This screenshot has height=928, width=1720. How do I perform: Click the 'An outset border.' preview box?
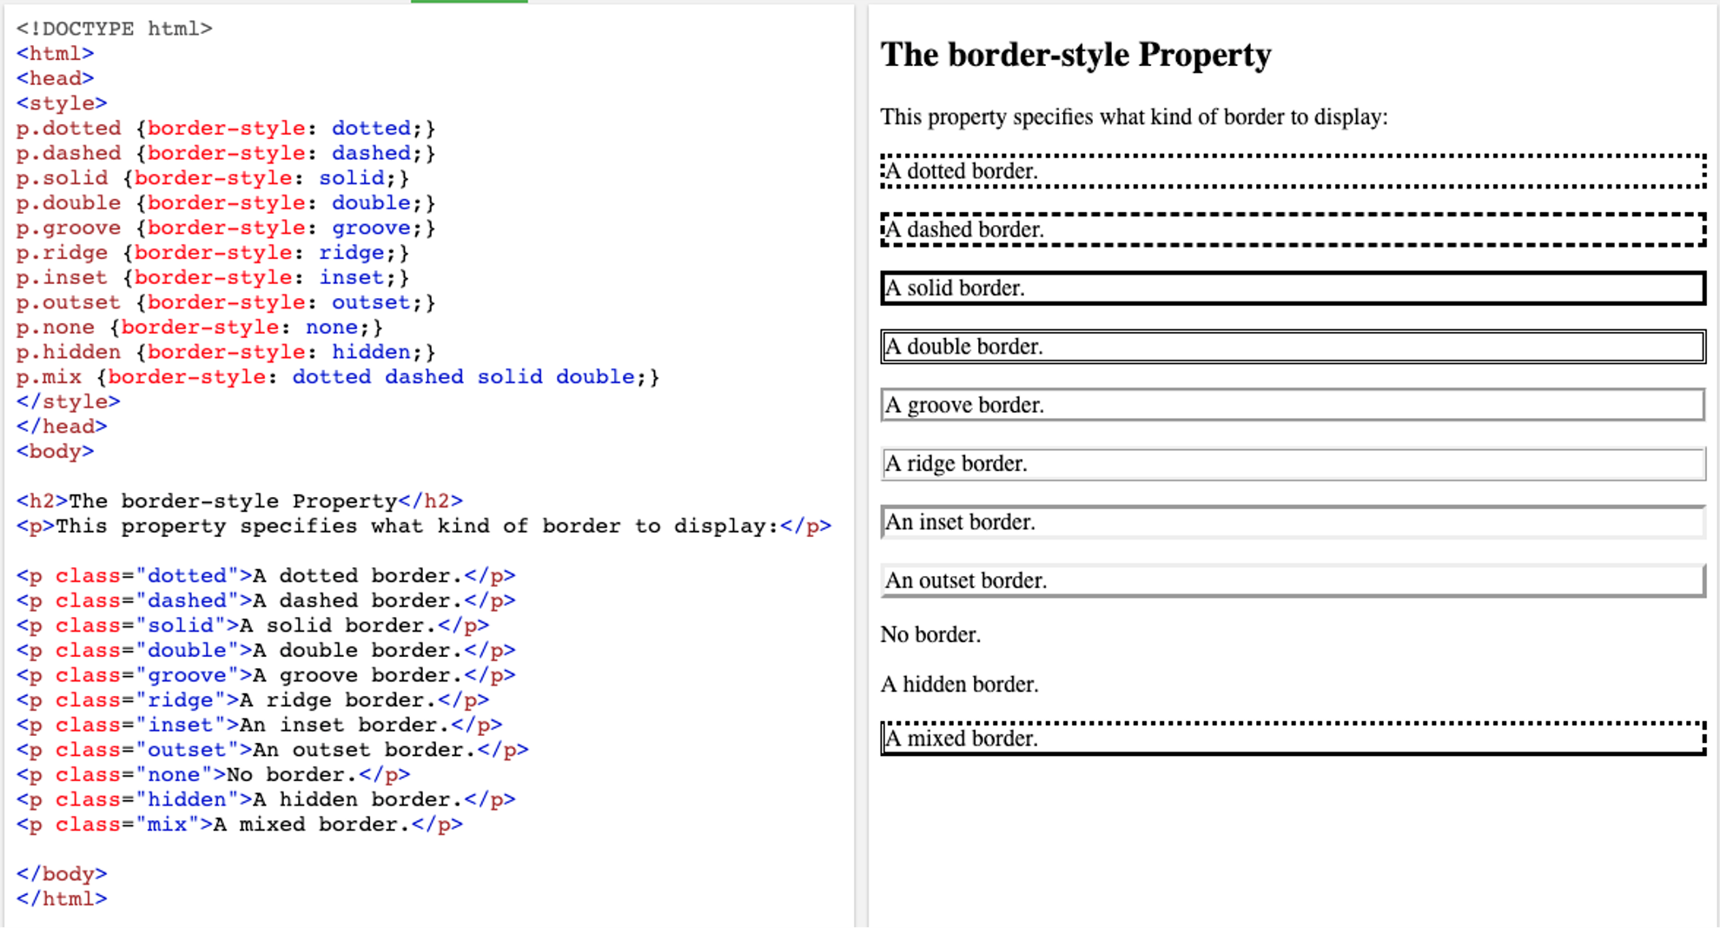click(x=1293, y=580)
